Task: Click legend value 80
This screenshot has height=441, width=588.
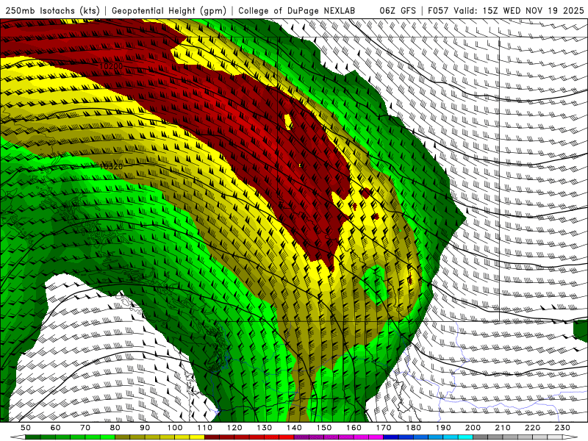Action: [115, 428]
